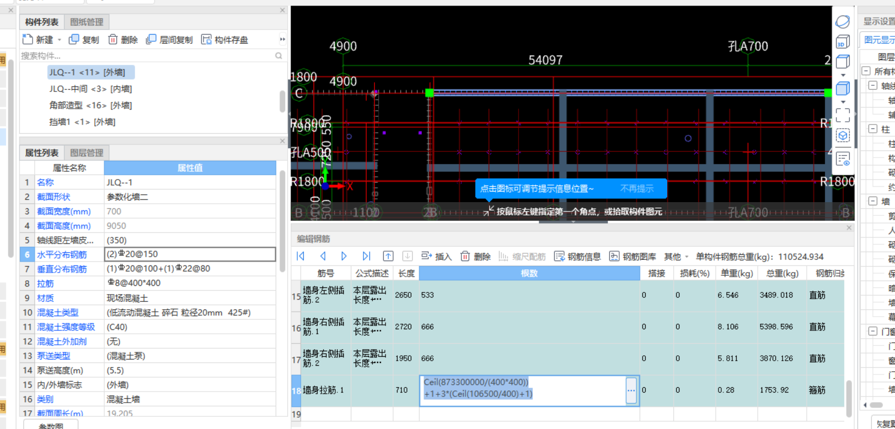Open 钢筋信息
This screenshot has height=429, width=895.
coord(577,257)
